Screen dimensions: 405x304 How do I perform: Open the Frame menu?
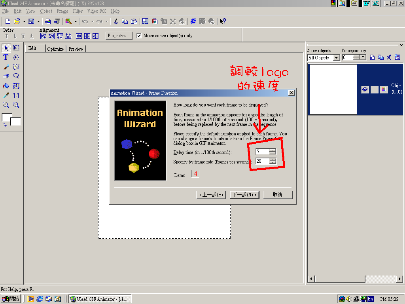click(x=62, y=11)
